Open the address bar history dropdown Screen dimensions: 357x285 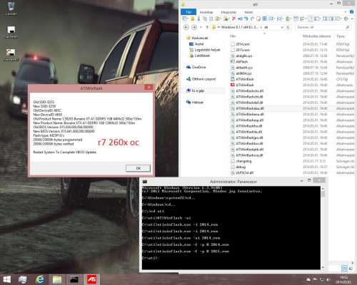pyautogui.click(x=282, y=27)
